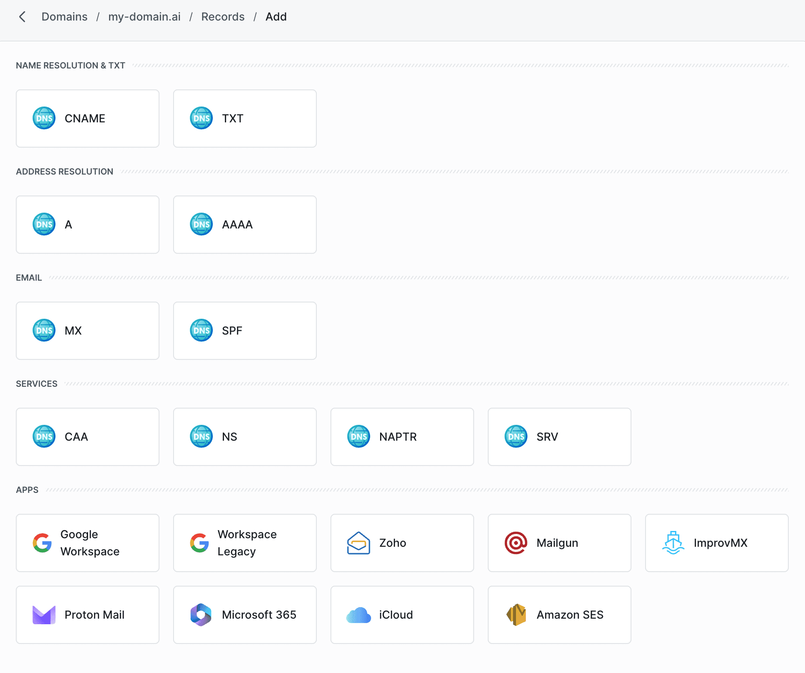Go to my-domain.ai in breadcrumb
This screenshot has height=673, width=805.
(144, 17)
